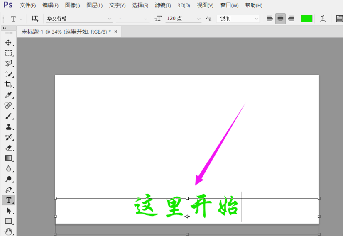The height and width of the screenshot is (236, 343).
Task: Open the 帮助(H) menu
Action: [x=254, y=5]
